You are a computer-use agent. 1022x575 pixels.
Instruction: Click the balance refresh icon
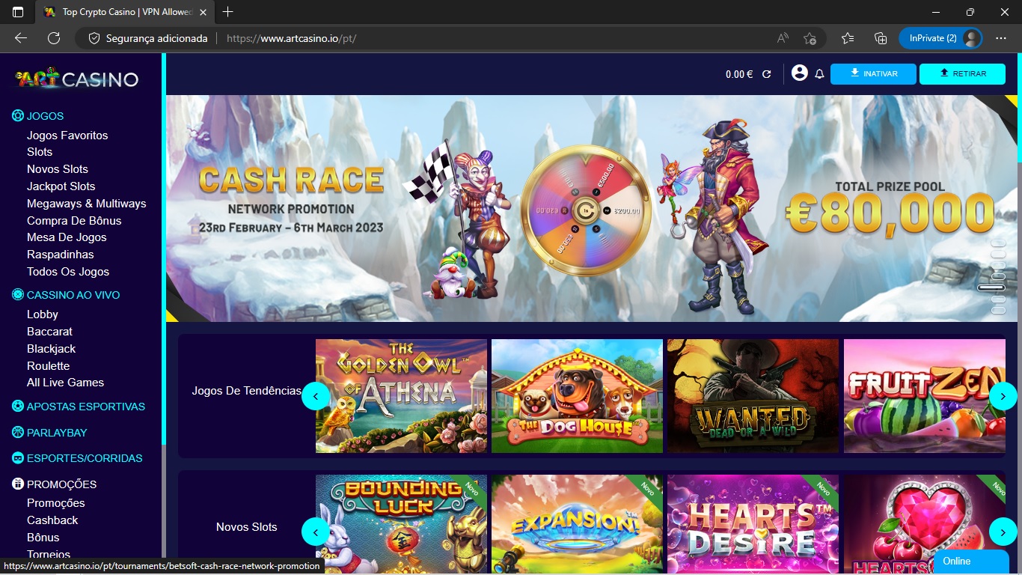tap(766, 74)
